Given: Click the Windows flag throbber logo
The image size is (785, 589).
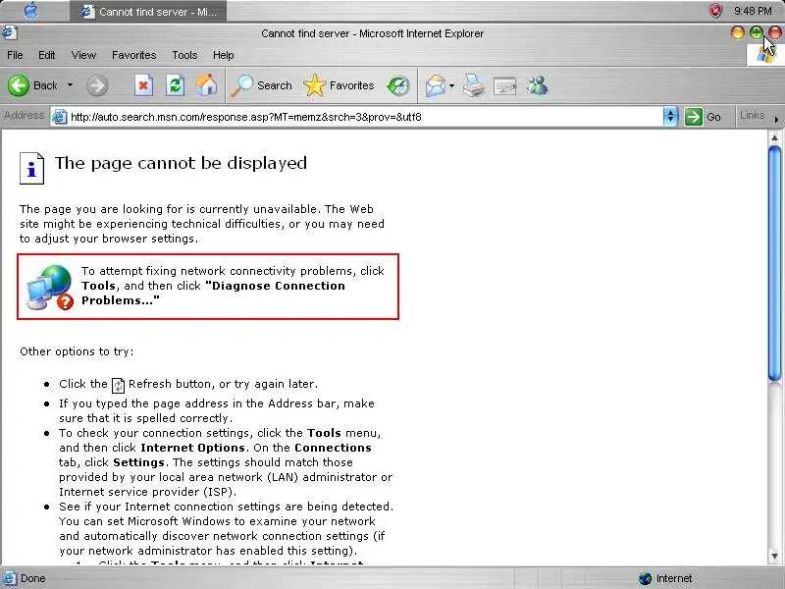Looking at the screenshot, I should click(x=764, y=55).
